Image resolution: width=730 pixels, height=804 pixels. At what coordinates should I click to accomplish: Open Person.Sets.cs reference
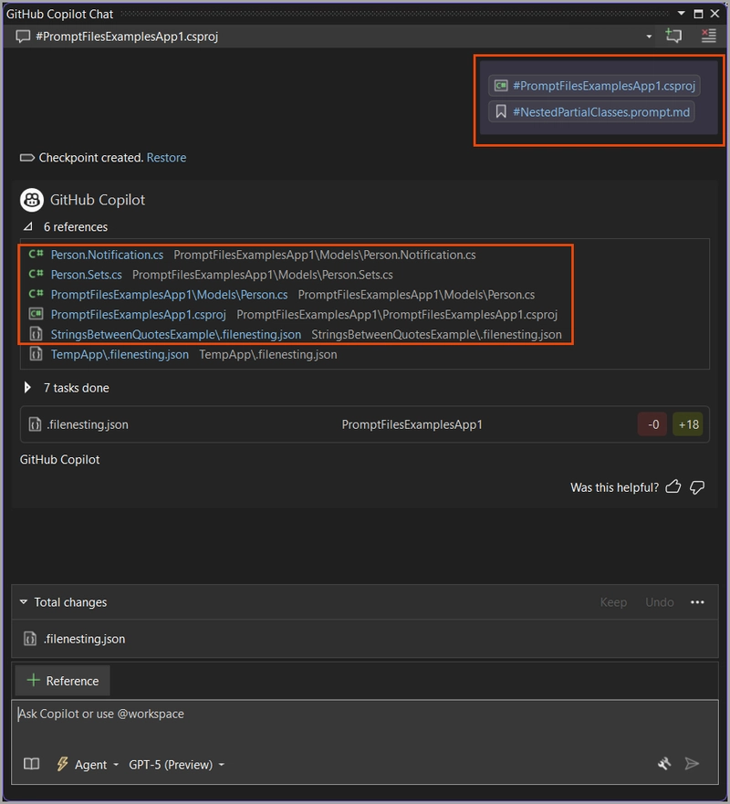tap(86, 275)
